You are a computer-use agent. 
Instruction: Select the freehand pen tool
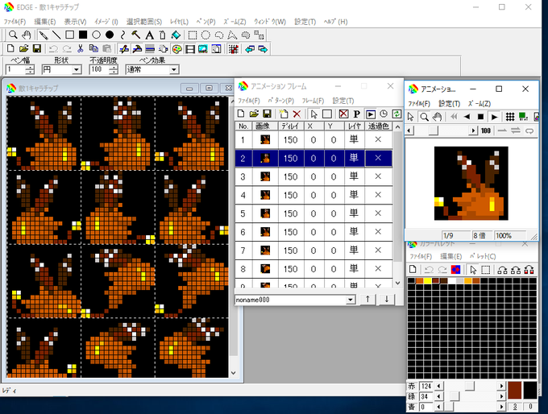tap(43, 35)
